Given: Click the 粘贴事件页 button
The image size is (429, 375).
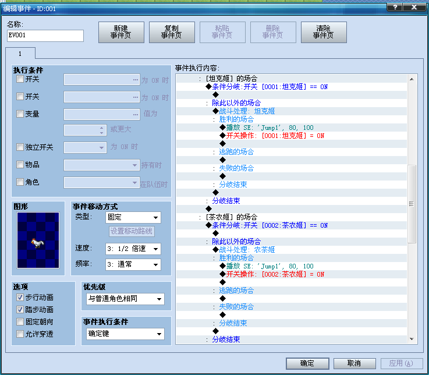Looking at the screenshot, I should coord(222,32).
